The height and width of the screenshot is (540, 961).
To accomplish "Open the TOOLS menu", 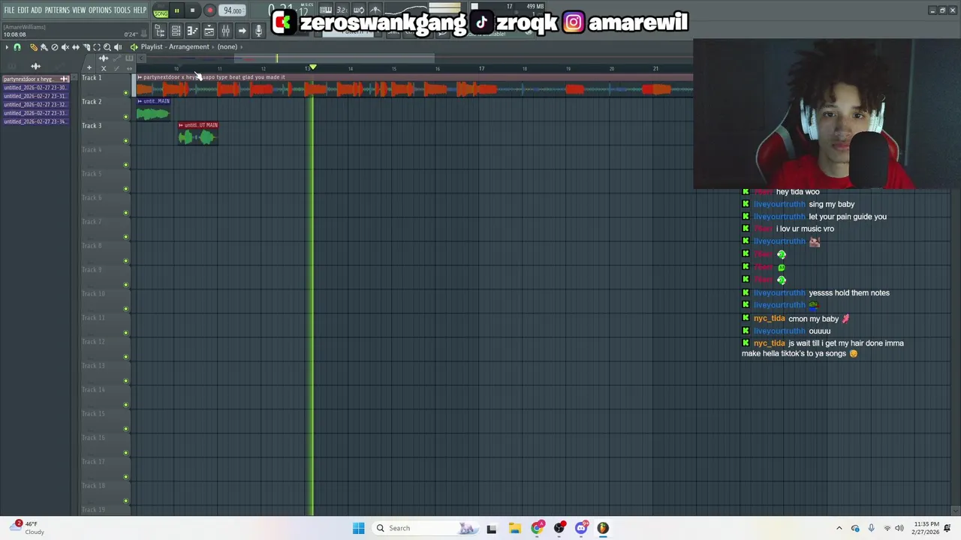I will click(x=122, y=10).
